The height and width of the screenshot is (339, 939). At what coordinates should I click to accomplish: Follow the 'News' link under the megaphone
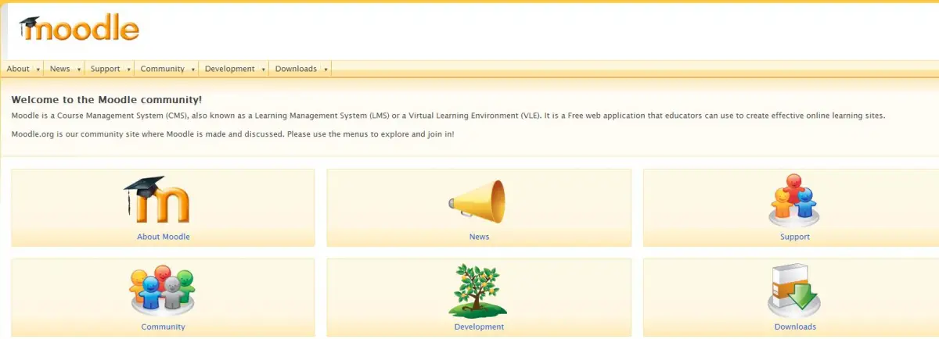tap(479, 237)
